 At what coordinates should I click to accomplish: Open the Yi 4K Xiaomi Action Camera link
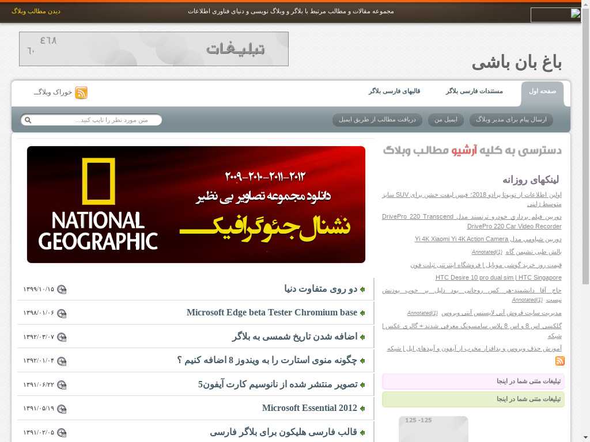[488, 239]
